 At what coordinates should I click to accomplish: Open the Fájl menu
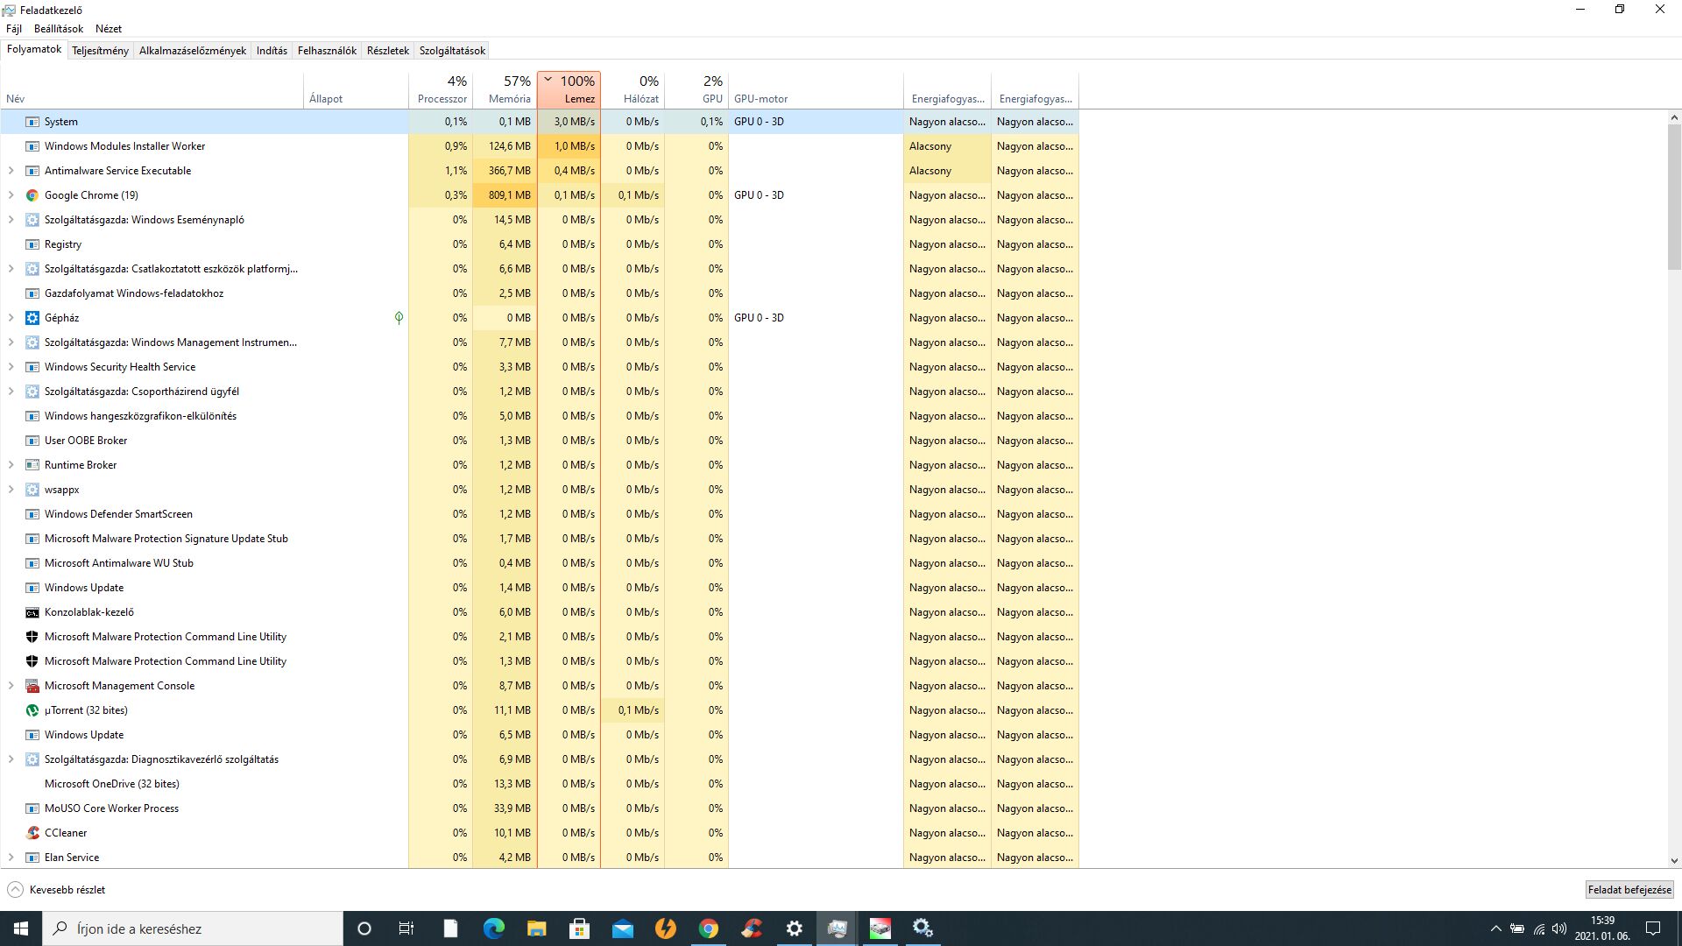[x=14, y=29]
